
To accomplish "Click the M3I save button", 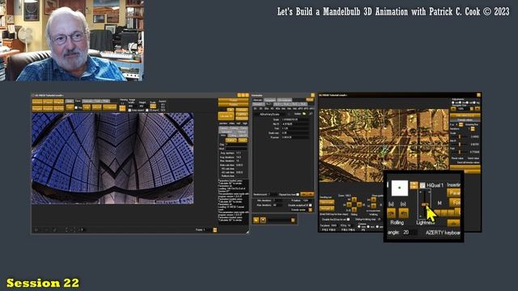I will [x=70, y=108].
